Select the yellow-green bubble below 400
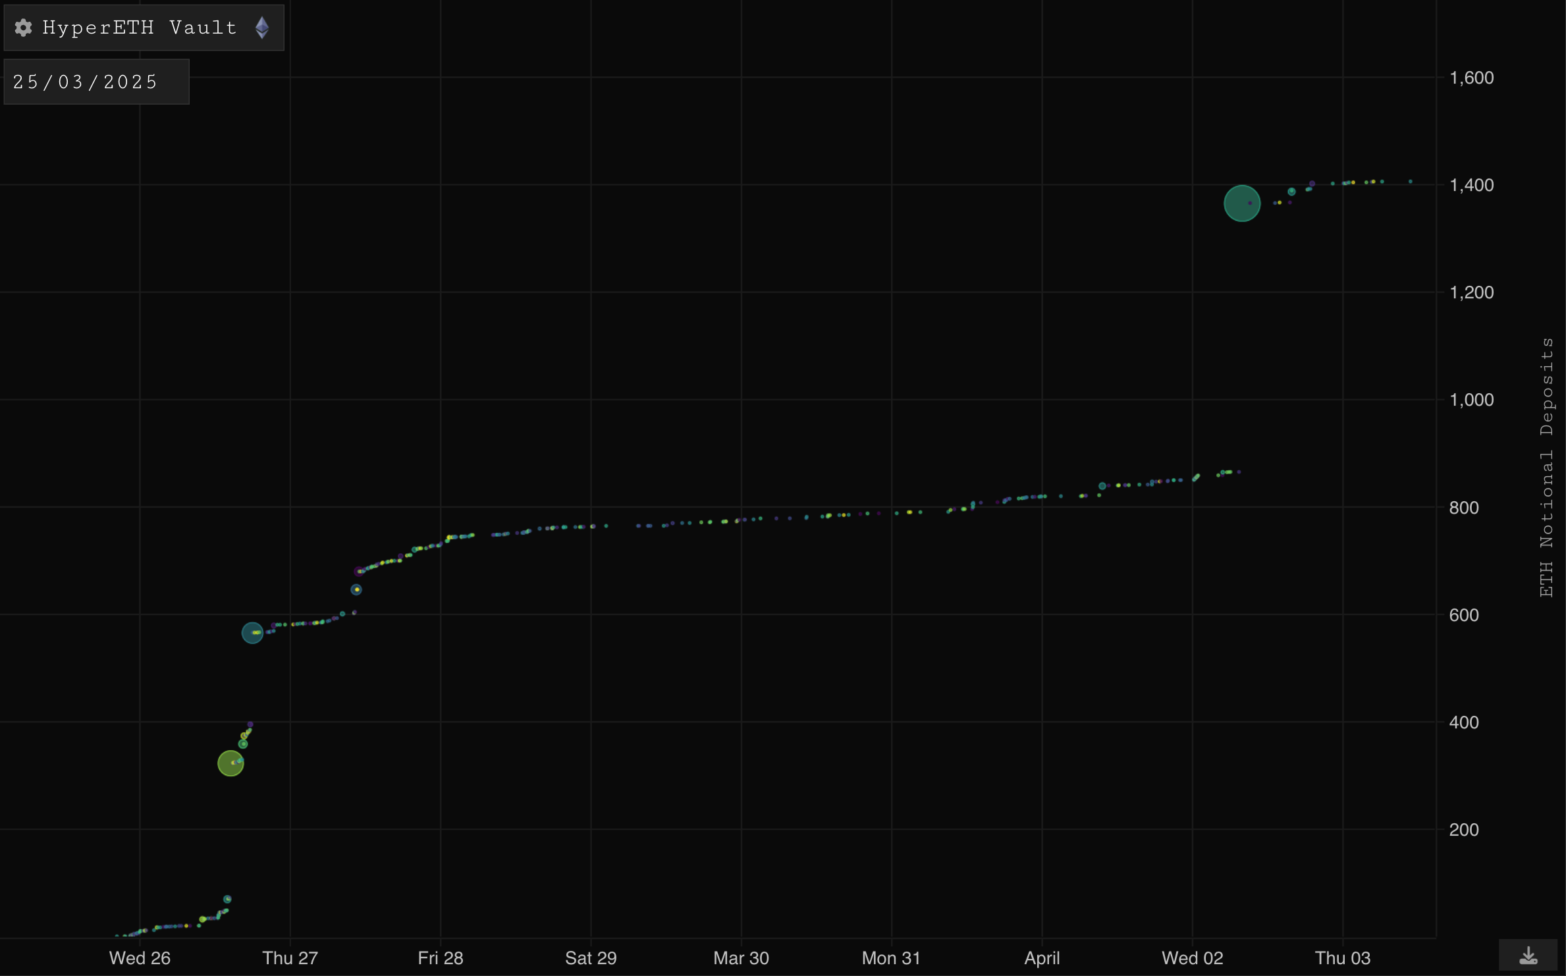Viewport: 1566px width, 976px height. 230,763
